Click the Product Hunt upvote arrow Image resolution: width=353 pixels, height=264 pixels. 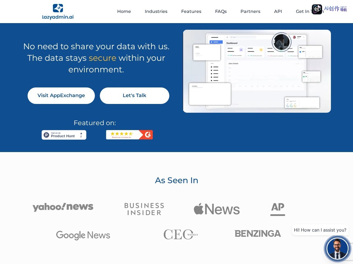tap(81, 133)
